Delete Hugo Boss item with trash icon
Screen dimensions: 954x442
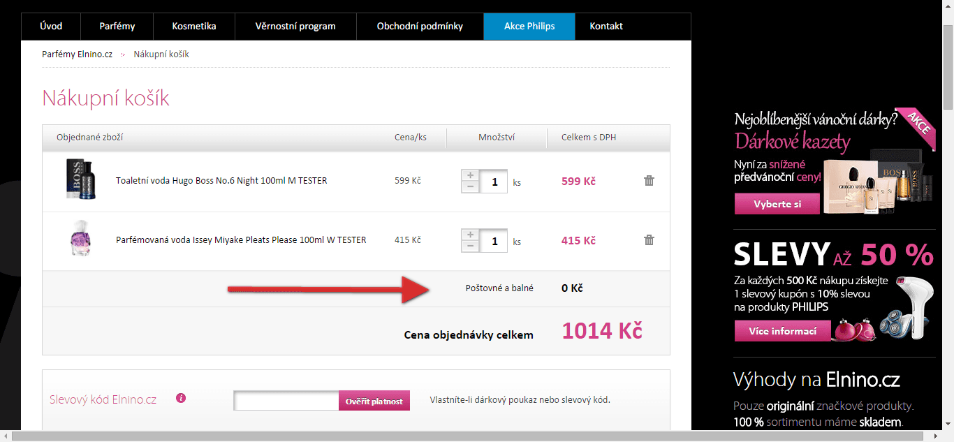(649, 181)
